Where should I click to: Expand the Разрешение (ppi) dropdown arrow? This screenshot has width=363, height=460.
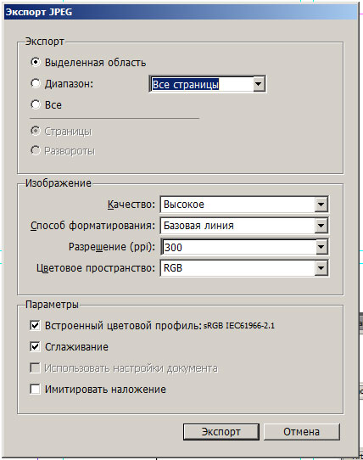(321, 247)
